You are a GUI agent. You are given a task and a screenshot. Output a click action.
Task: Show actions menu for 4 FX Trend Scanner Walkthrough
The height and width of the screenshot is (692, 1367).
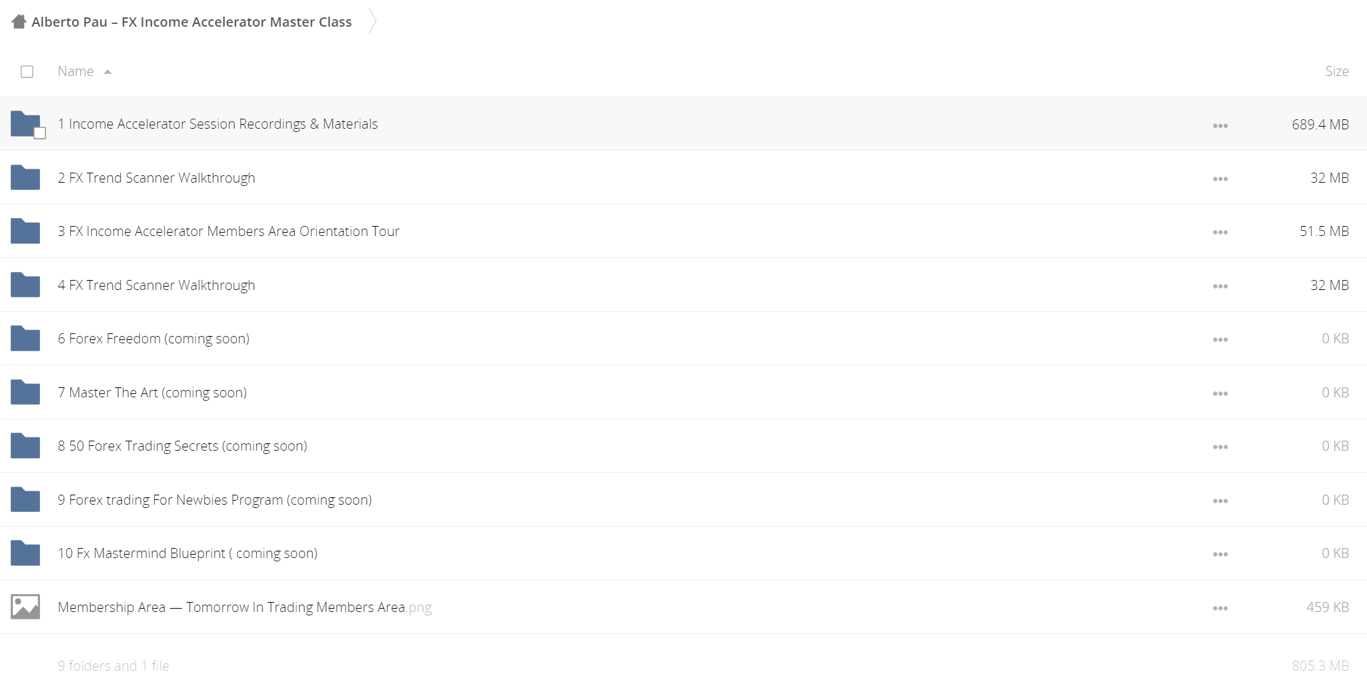[x=1220, y=286]
